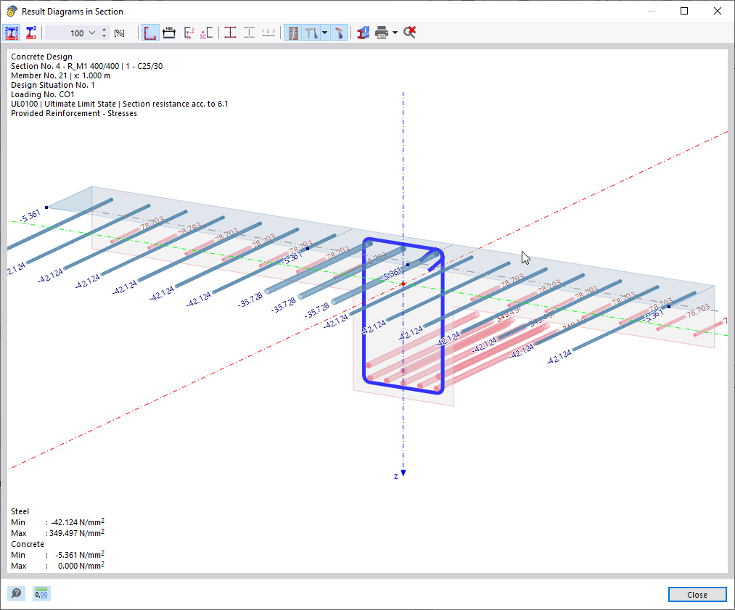Open section information icon

tap(363, 33)
